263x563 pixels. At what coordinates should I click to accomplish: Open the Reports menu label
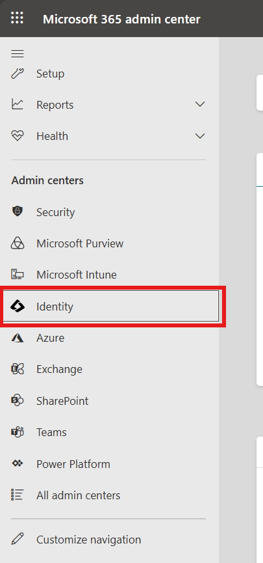[55, 105]
